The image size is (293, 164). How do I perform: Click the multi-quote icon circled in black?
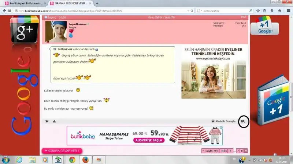(243, 121)
